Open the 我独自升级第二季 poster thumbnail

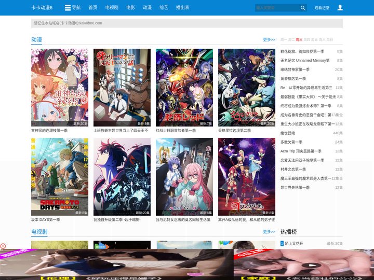(x=122, y=177)
